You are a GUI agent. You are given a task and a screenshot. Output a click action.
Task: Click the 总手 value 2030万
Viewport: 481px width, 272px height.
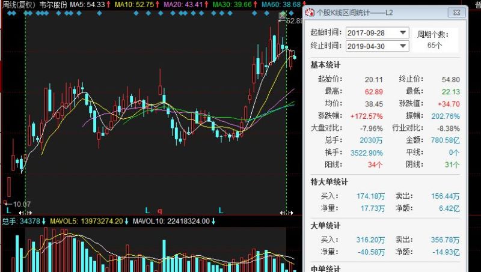[x=371, y=141]
